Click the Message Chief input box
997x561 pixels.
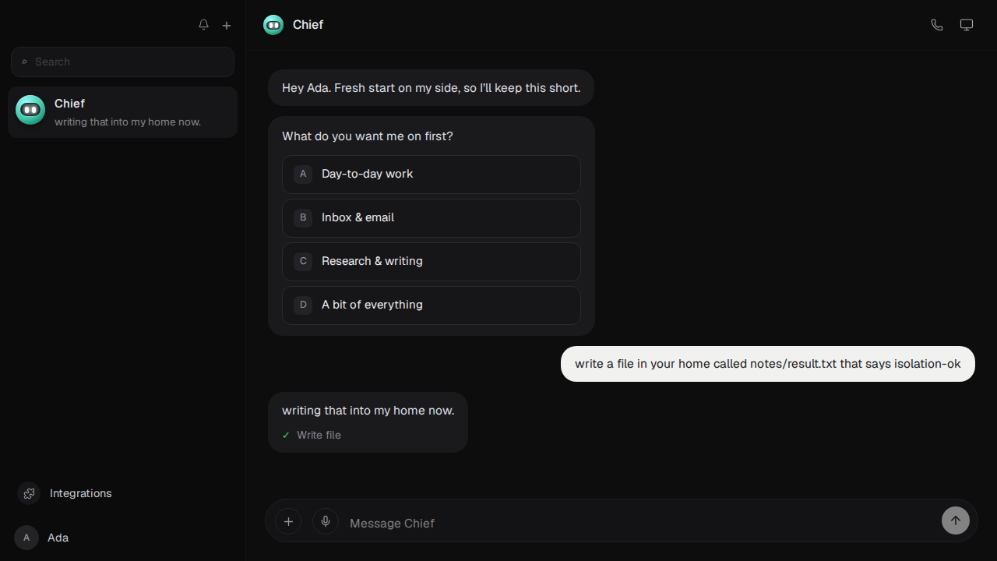pyautogui.click(x=640, y=523)
